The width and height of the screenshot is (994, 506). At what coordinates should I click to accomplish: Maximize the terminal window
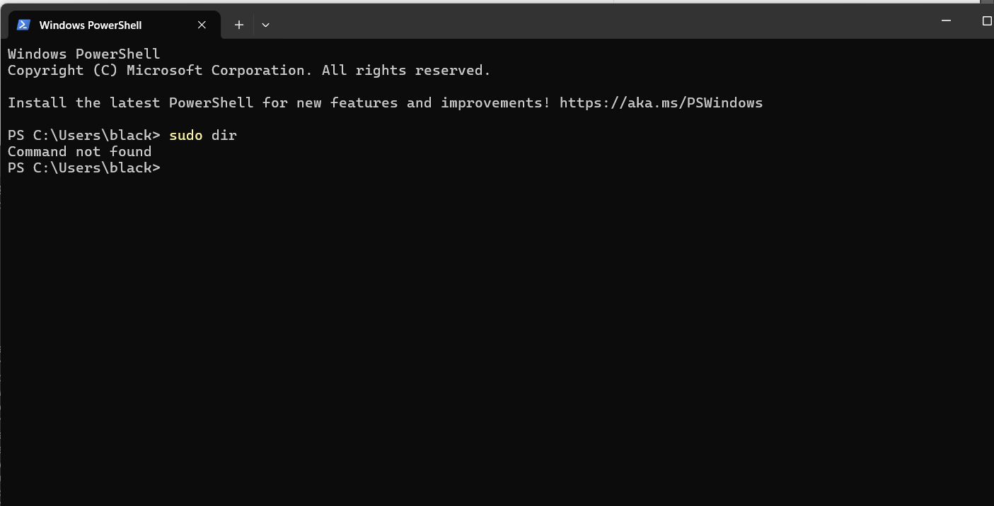tap(987, 20)
